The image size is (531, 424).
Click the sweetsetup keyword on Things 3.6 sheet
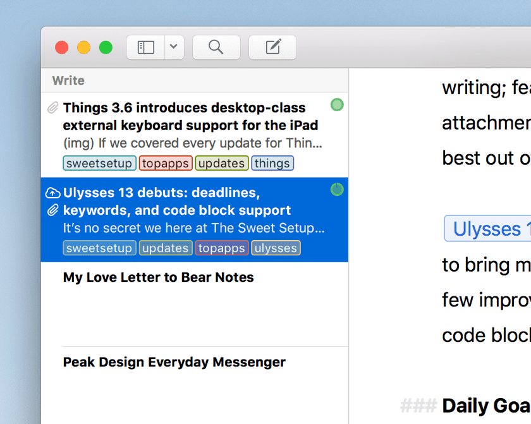click(100, 163)
